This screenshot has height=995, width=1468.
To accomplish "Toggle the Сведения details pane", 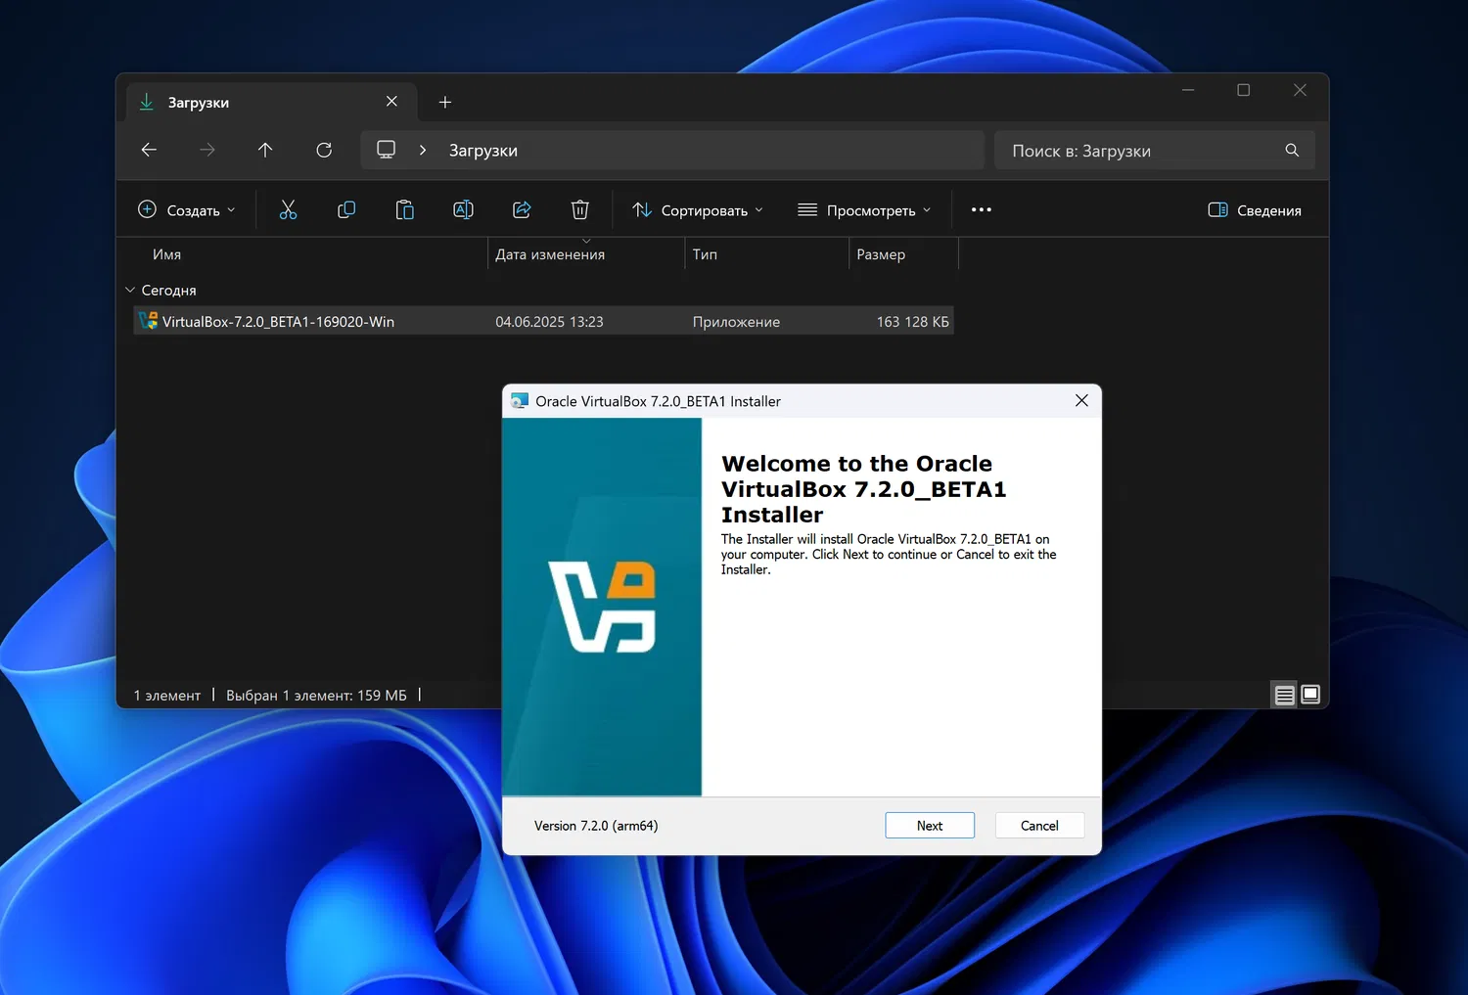I will coord(1255,209).
